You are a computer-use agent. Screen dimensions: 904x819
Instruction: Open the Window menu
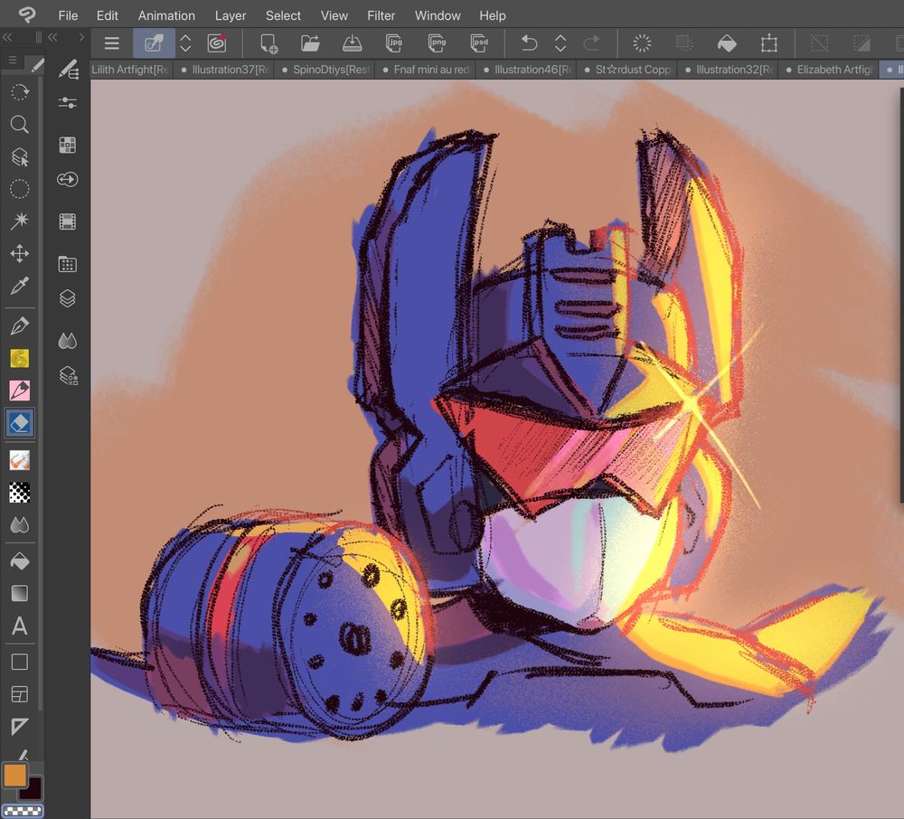pyautogui.click(x=438, y=15)
